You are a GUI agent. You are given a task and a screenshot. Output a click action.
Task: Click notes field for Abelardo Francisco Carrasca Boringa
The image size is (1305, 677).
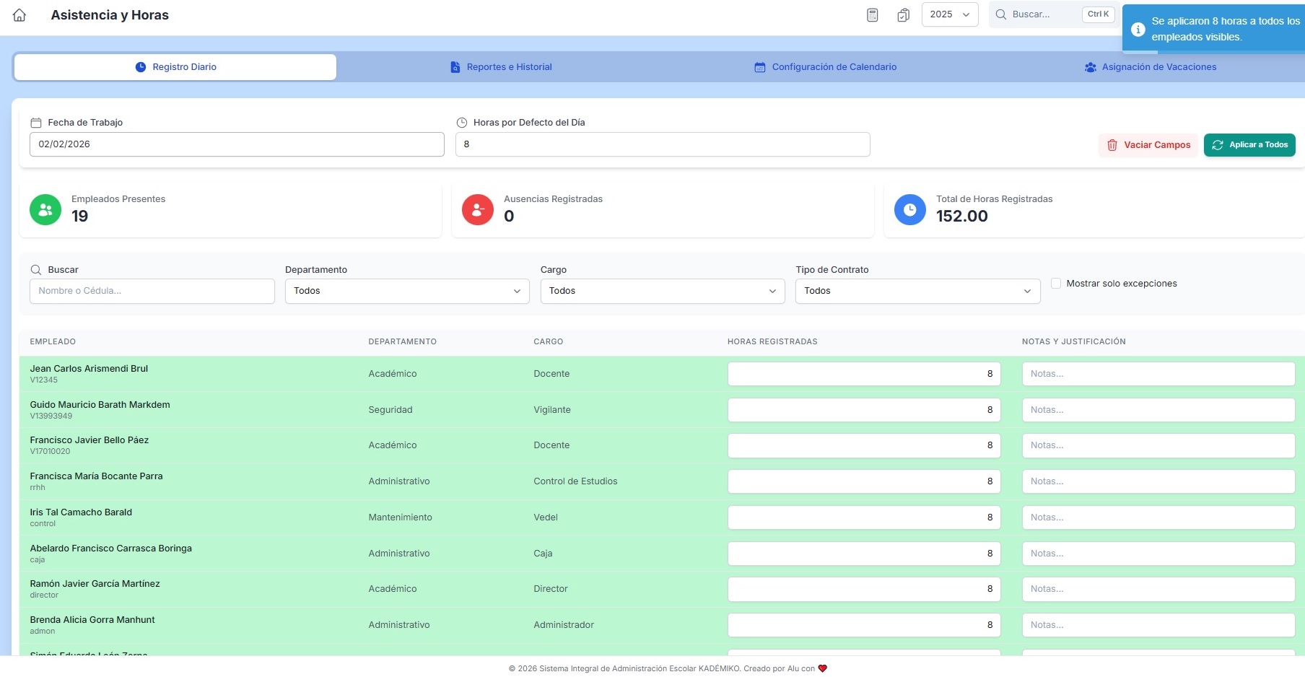pyautogui.click(x=1158, y=554)
